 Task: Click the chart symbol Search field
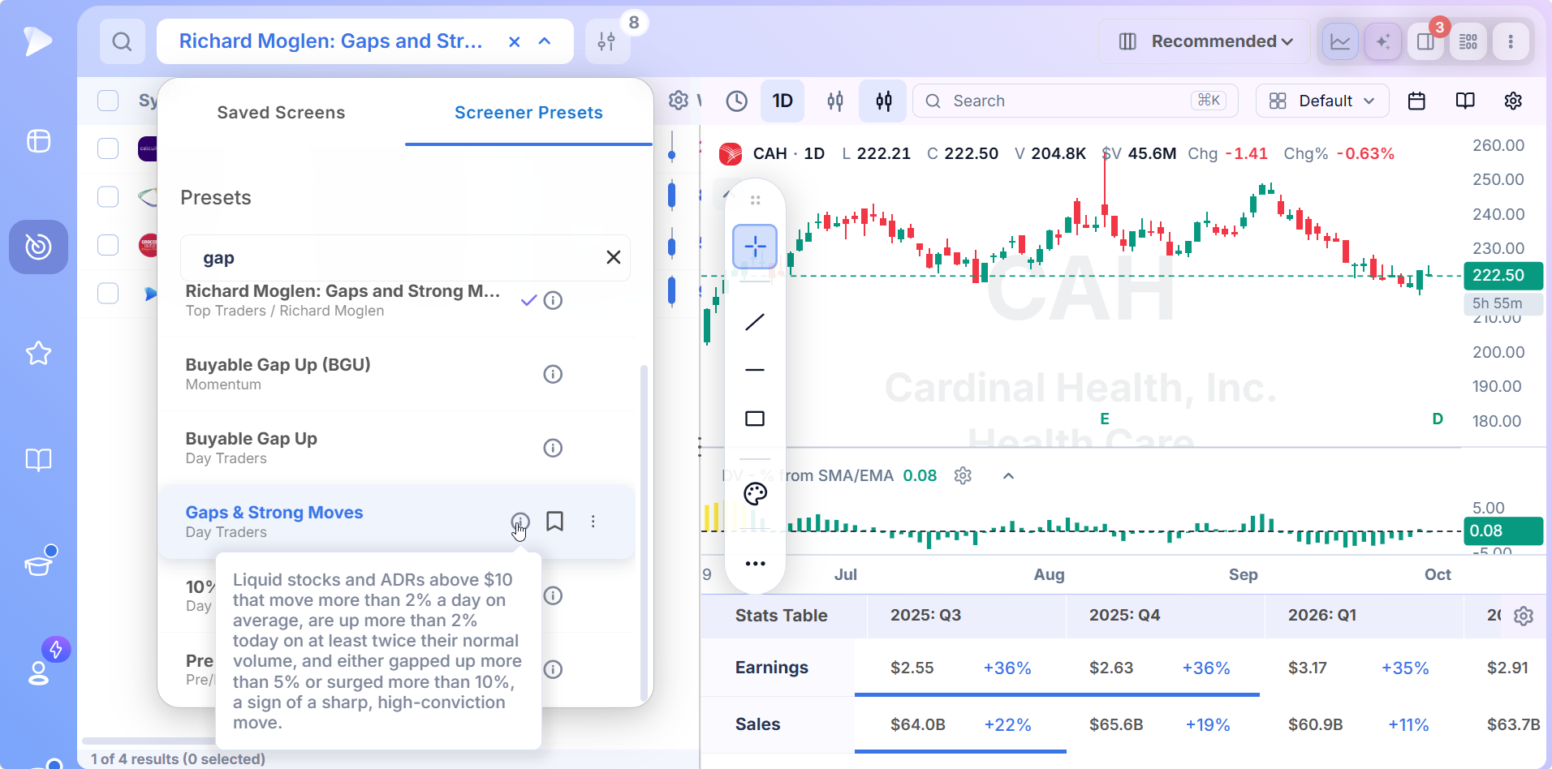1075,101
